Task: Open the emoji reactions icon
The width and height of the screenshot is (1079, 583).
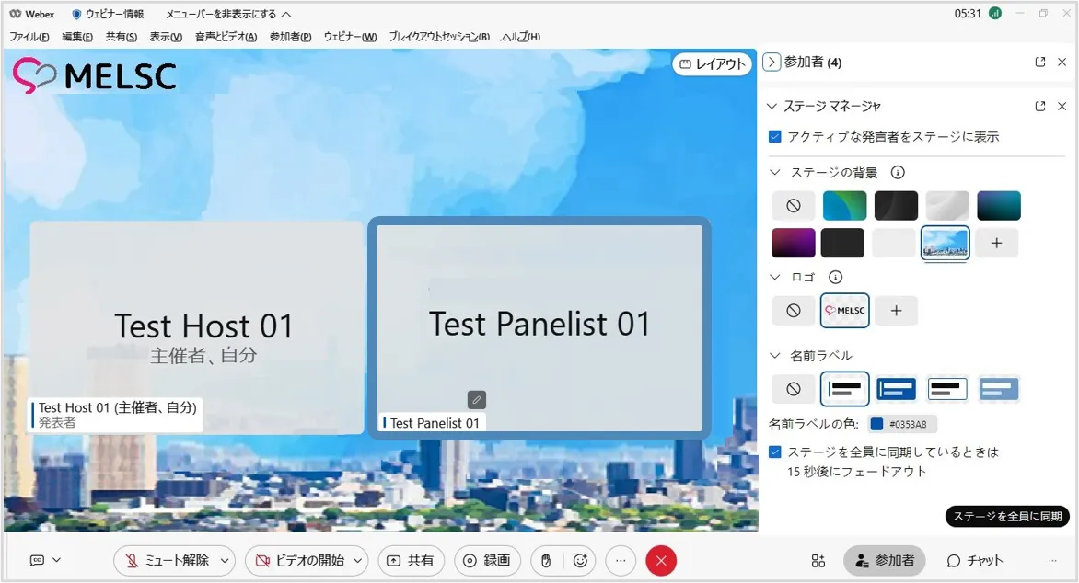Action: pyautogui.click(x=580, y=560)
